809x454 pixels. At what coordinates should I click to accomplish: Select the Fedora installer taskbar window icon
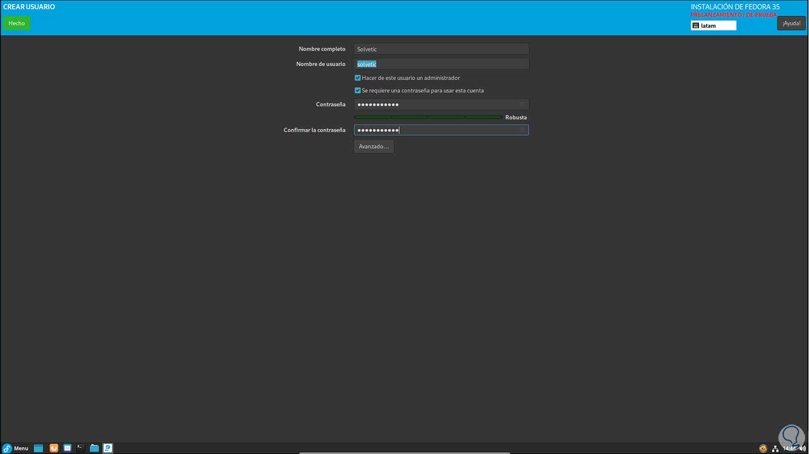click(x=108, y=448)
